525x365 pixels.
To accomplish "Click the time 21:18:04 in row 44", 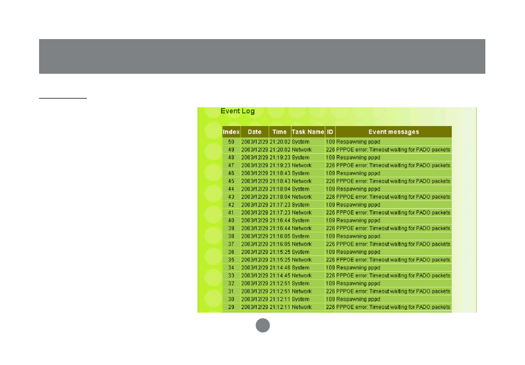I will coord(280,189).
